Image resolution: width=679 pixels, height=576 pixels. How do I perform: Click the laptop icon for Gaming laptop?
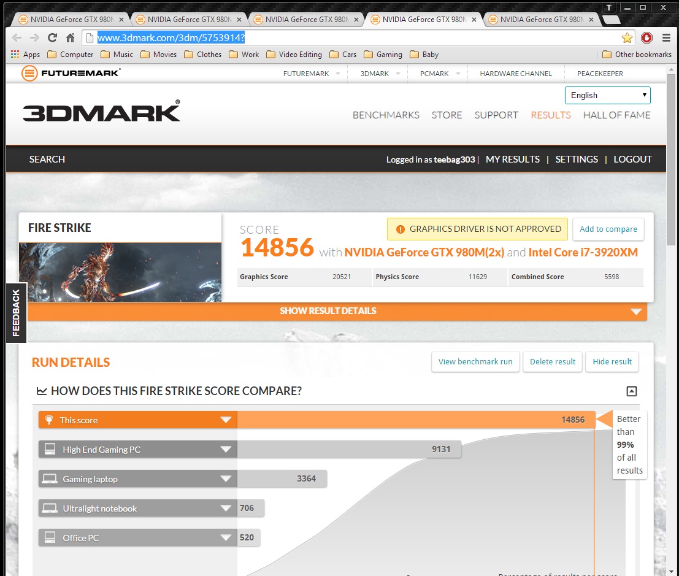point(50,478)
